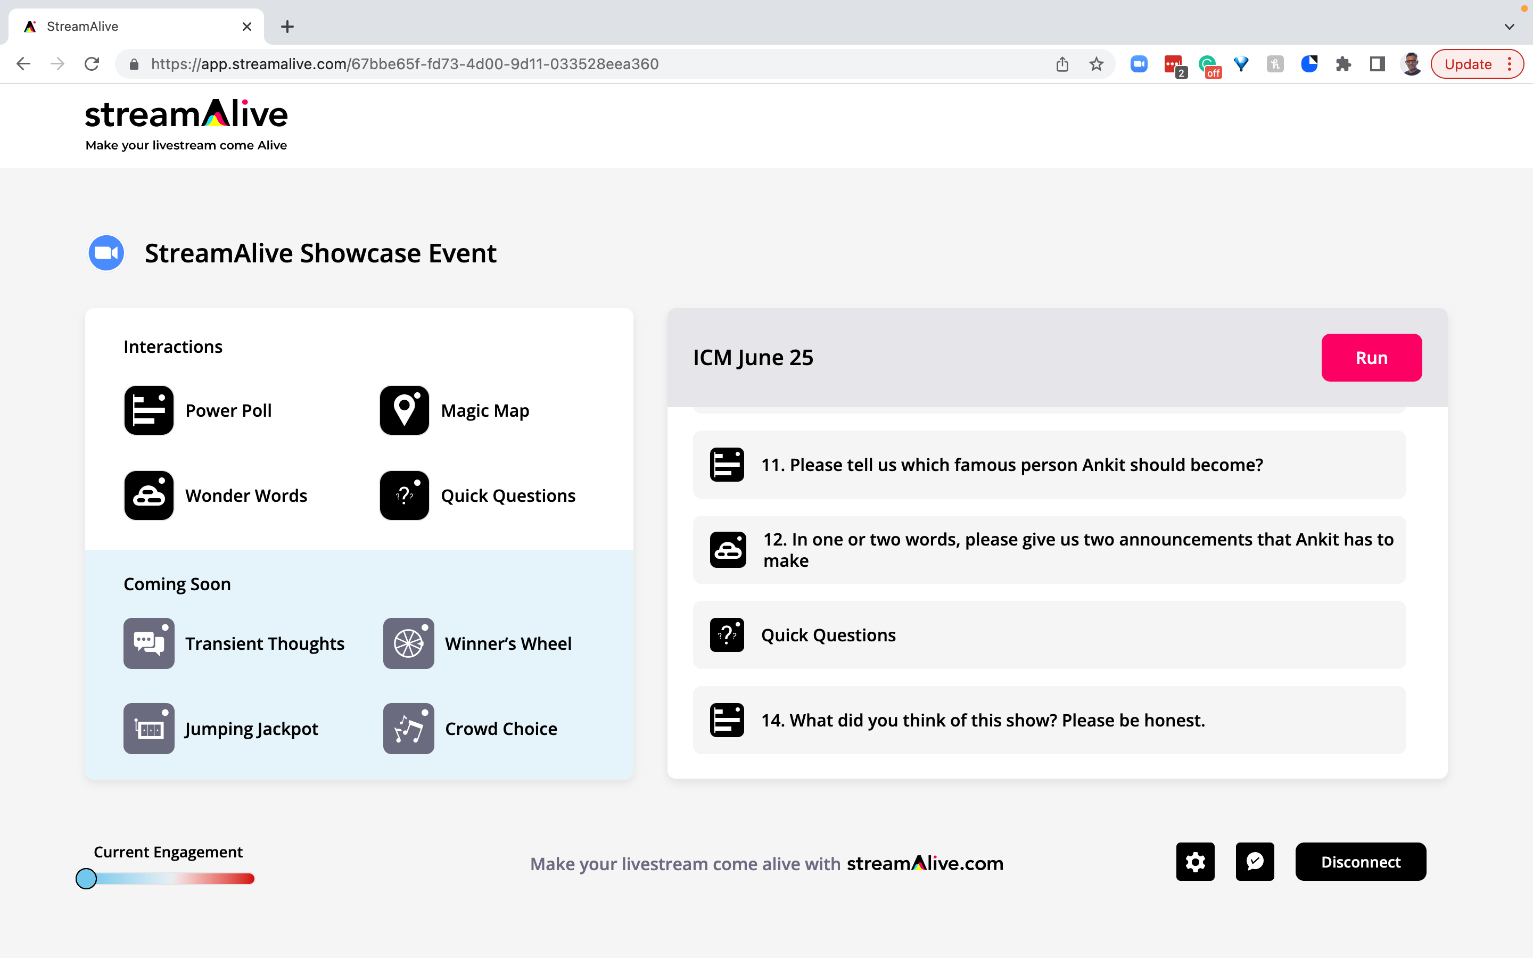Click the 'Winner's Wheel' label
1533x958 pixels.
click(x=508, y=644)
